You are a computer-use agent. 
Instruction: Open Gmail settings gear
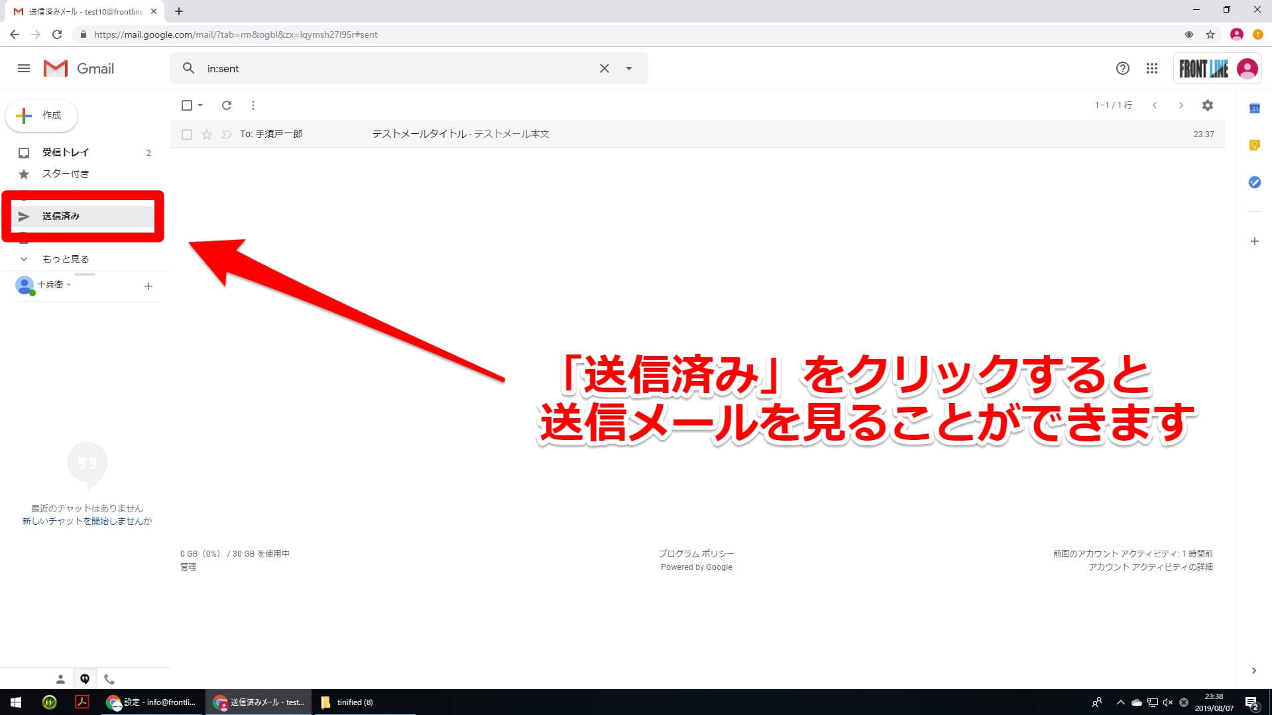(x=1208, y=105)
